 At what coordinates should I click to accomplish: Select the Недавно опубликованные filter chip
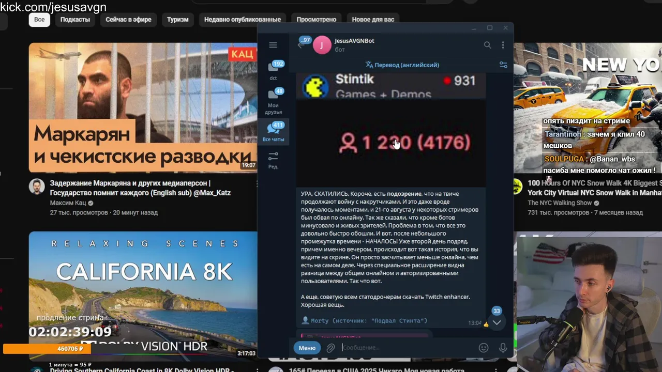pyautogui.click(x=243, y=20)
